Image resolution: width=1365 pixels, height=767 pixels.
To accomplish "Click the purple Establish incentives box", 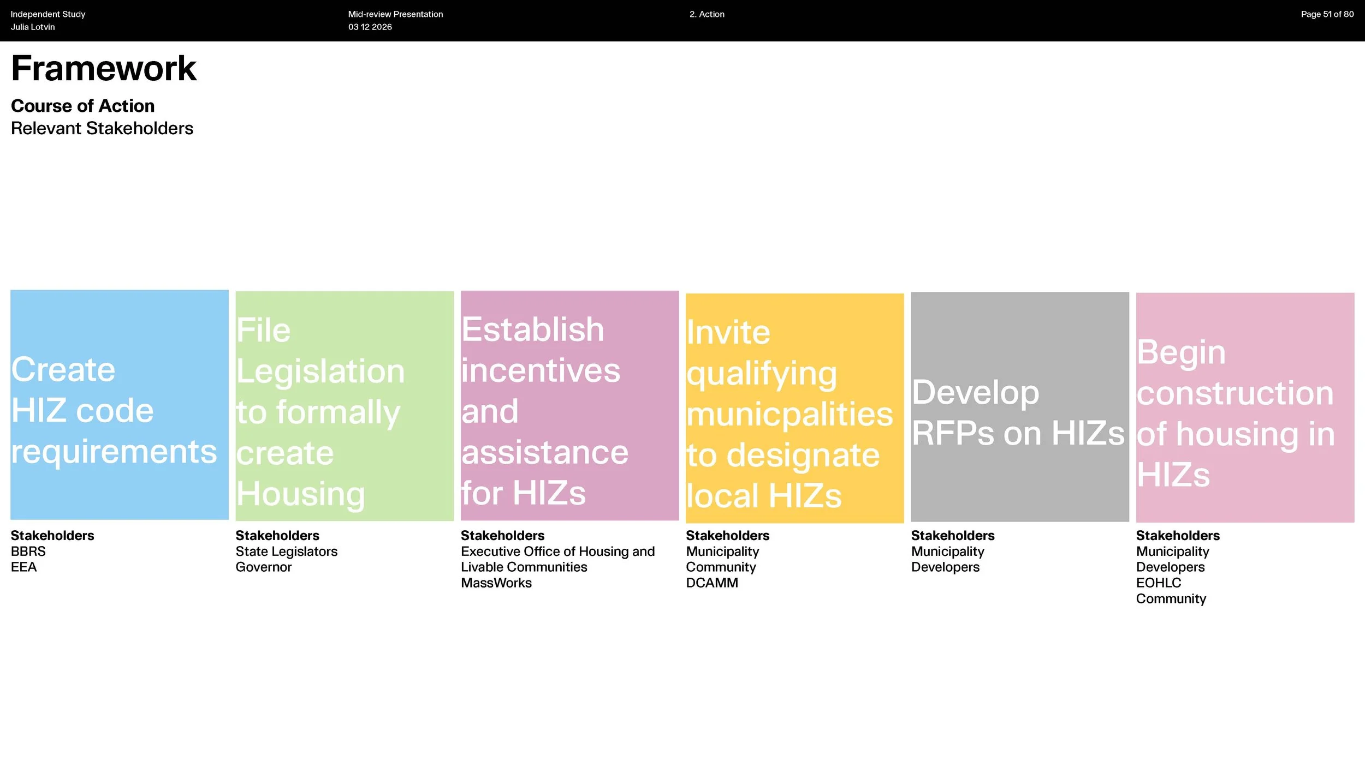I will coord(569,405).
